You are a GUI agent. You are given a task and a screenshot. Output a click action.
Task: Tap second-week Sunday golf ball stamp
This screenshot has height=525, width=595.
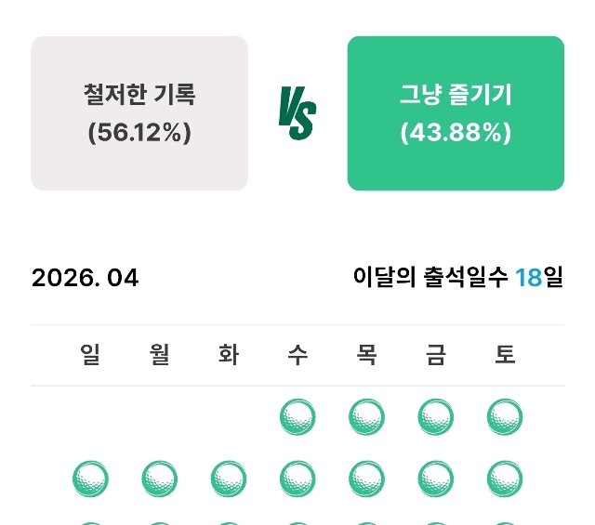coord(90,479)
